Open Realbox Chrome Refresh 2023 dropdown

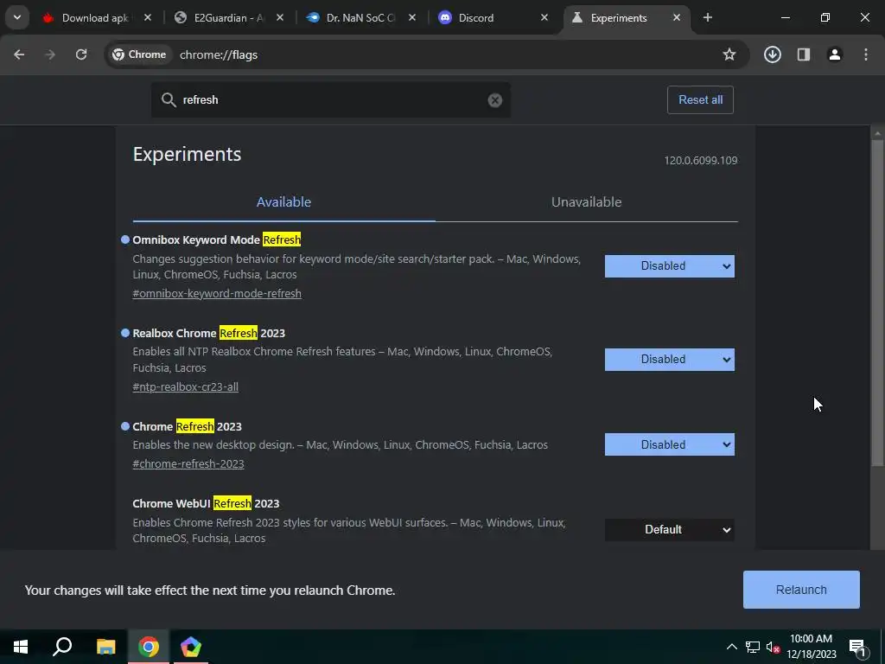[x=670, y=360]
